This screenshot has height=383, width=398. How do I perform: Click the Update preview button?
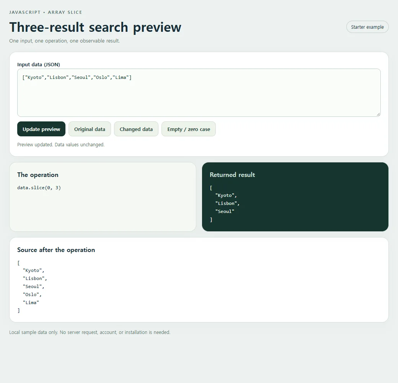click(41, 129)
